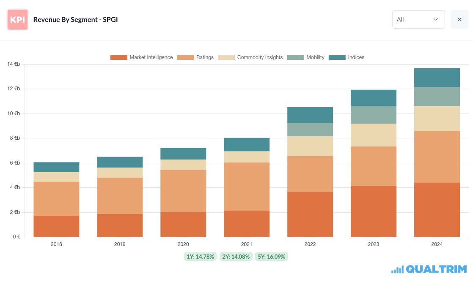
Task: Click the 2021 Commodity Insights bar segment
Action: point(247,157)
